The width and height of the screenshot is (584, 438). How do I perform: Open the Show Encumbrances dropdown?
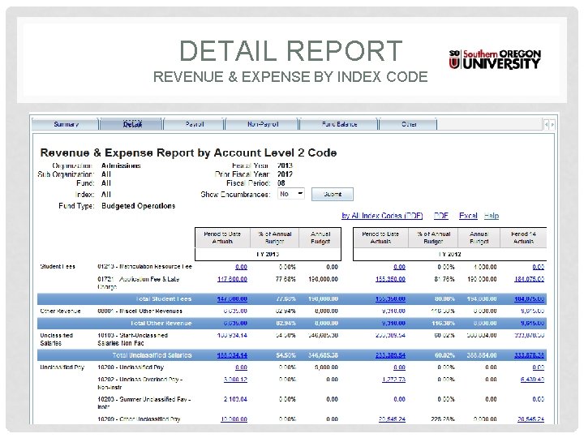291,194
